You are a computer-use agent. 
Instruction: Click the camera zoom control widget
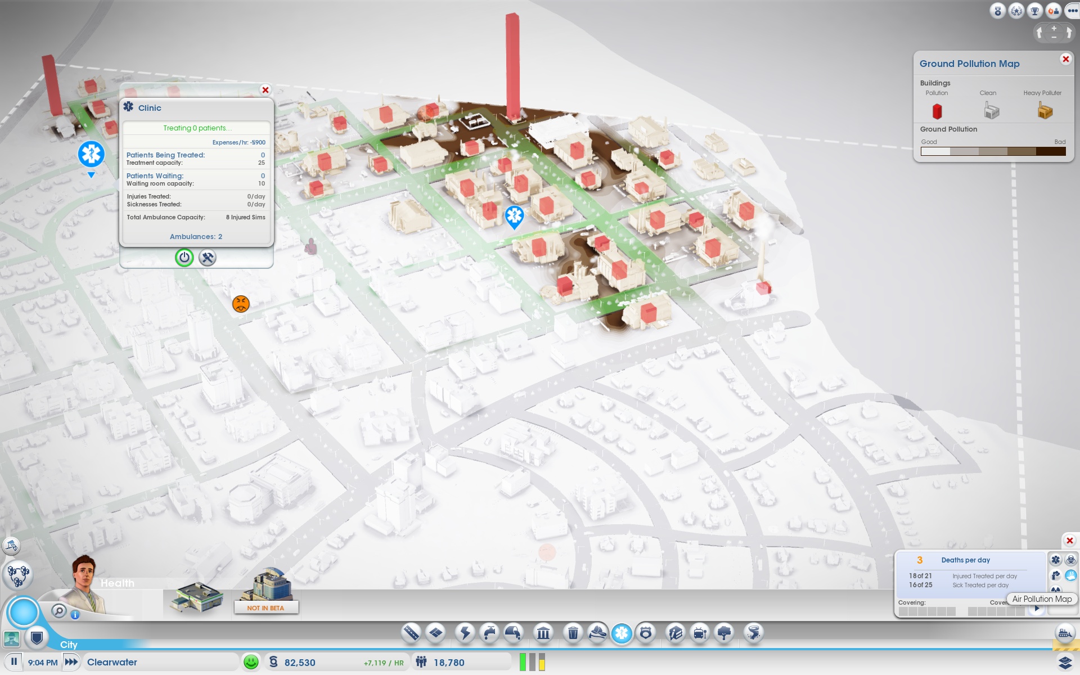click(1054, 33)
